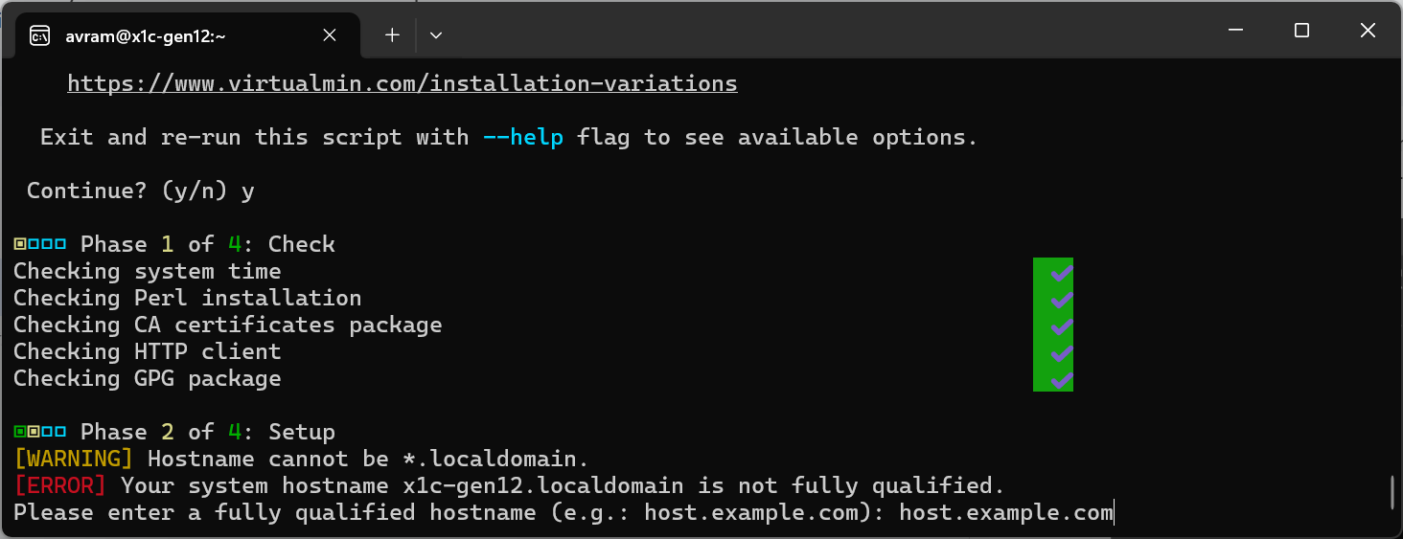Maximize the terminal window
1403x539 pixels.
(1301, 31)
